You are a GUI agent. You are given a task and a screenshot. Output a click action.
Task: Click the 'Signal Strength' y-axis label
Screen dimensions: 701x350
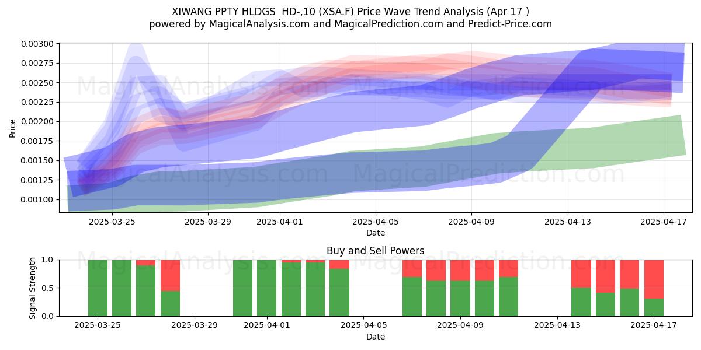[33, 288]
